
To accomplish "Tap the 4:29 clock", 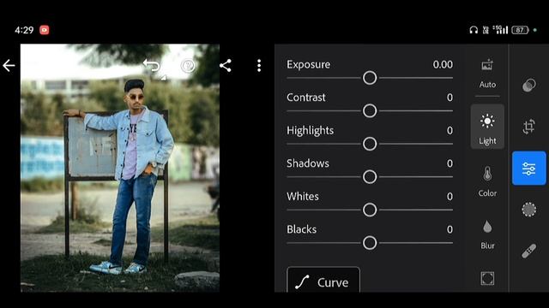I will 24,31.
